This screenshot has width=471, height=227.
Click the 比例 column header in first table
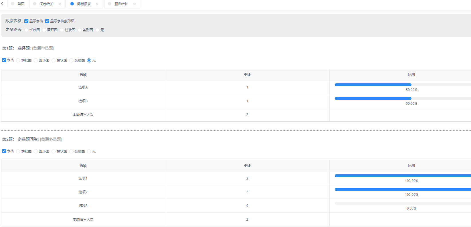411,75
